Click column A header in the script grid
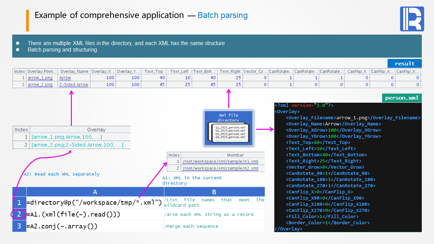434x244 pixels. 95,192
